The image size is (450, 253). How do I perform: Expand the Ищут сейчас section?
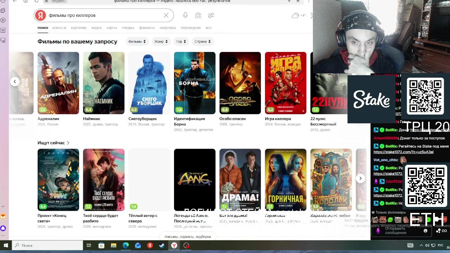53,143
